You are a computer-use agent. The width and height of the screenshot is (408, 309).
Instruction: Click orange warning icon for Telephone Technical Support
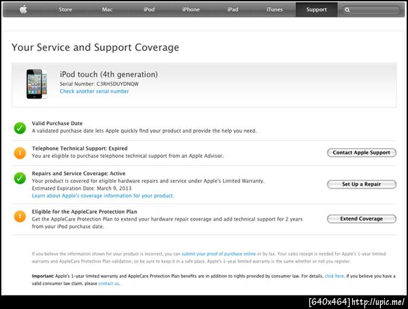(20, 153)
